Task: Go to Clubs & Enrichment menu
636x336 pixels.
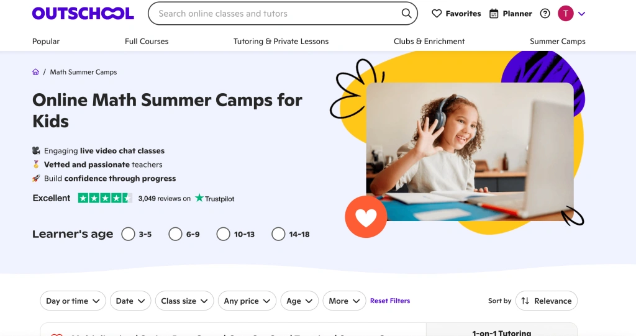Action: (x=429, y=42)
